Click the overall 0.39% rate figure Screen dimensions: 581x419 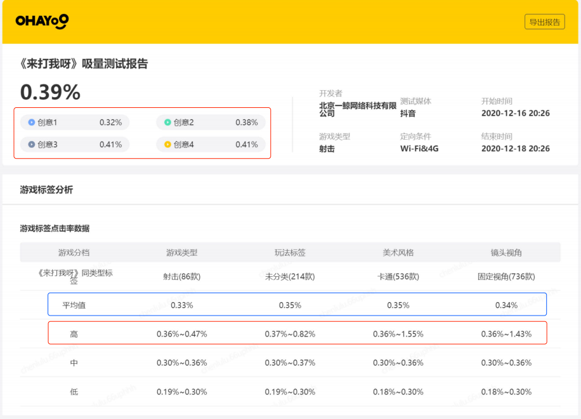50,93
